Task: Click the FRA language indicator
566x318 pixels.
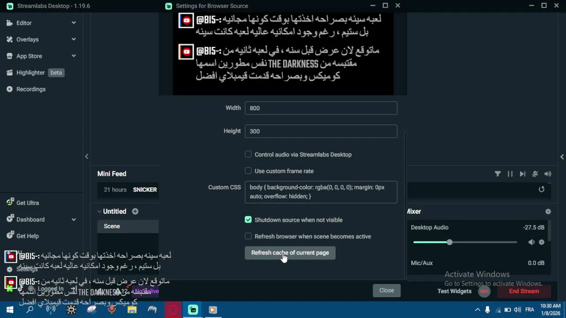Action: (x=530, y=310)
